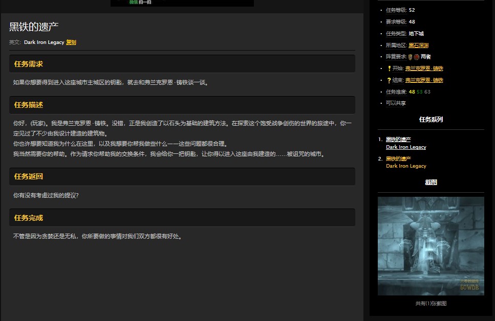Open the 弗兰克罗恩·铸铁 quest starter link

pos(424,68)
